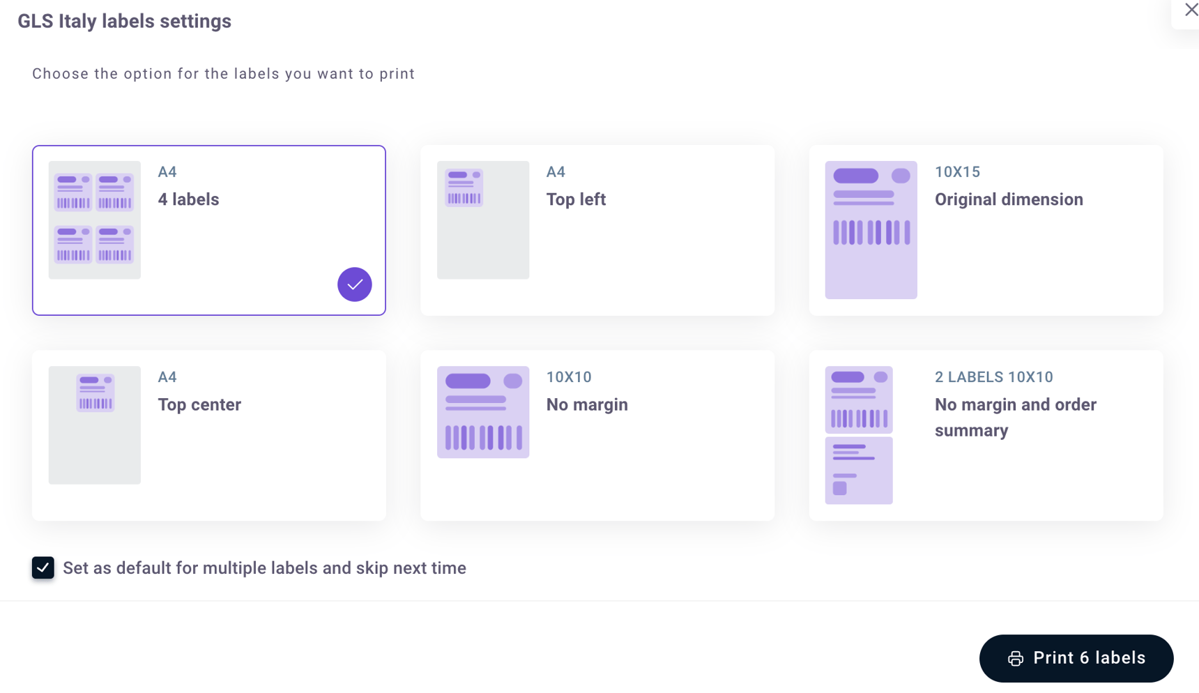Uncheck 'Set as default for multiple labels'
Screen dimensions: 1199x693
point(43,568)
